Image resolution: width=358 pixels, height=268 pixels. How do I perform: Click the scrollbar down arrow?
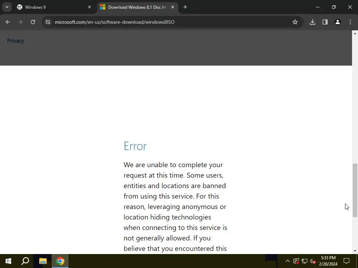pyautogui.click(x=355, y=251)
